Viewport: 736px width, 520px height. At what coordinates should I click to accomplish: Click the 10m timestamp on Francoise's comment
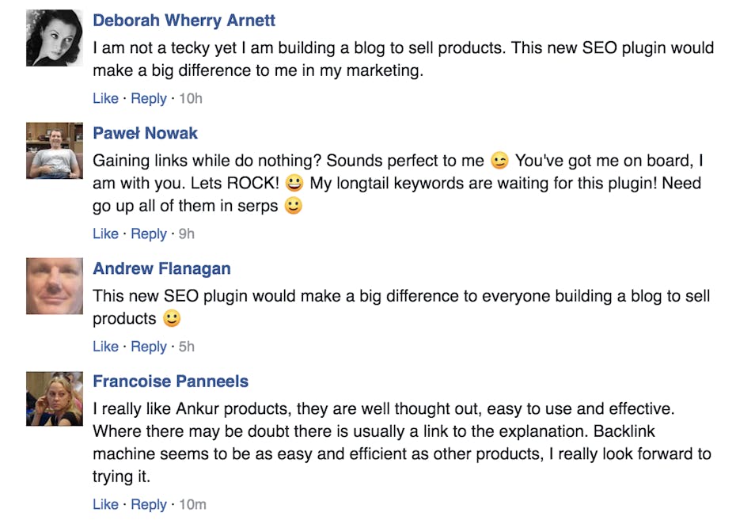point(192,504)
